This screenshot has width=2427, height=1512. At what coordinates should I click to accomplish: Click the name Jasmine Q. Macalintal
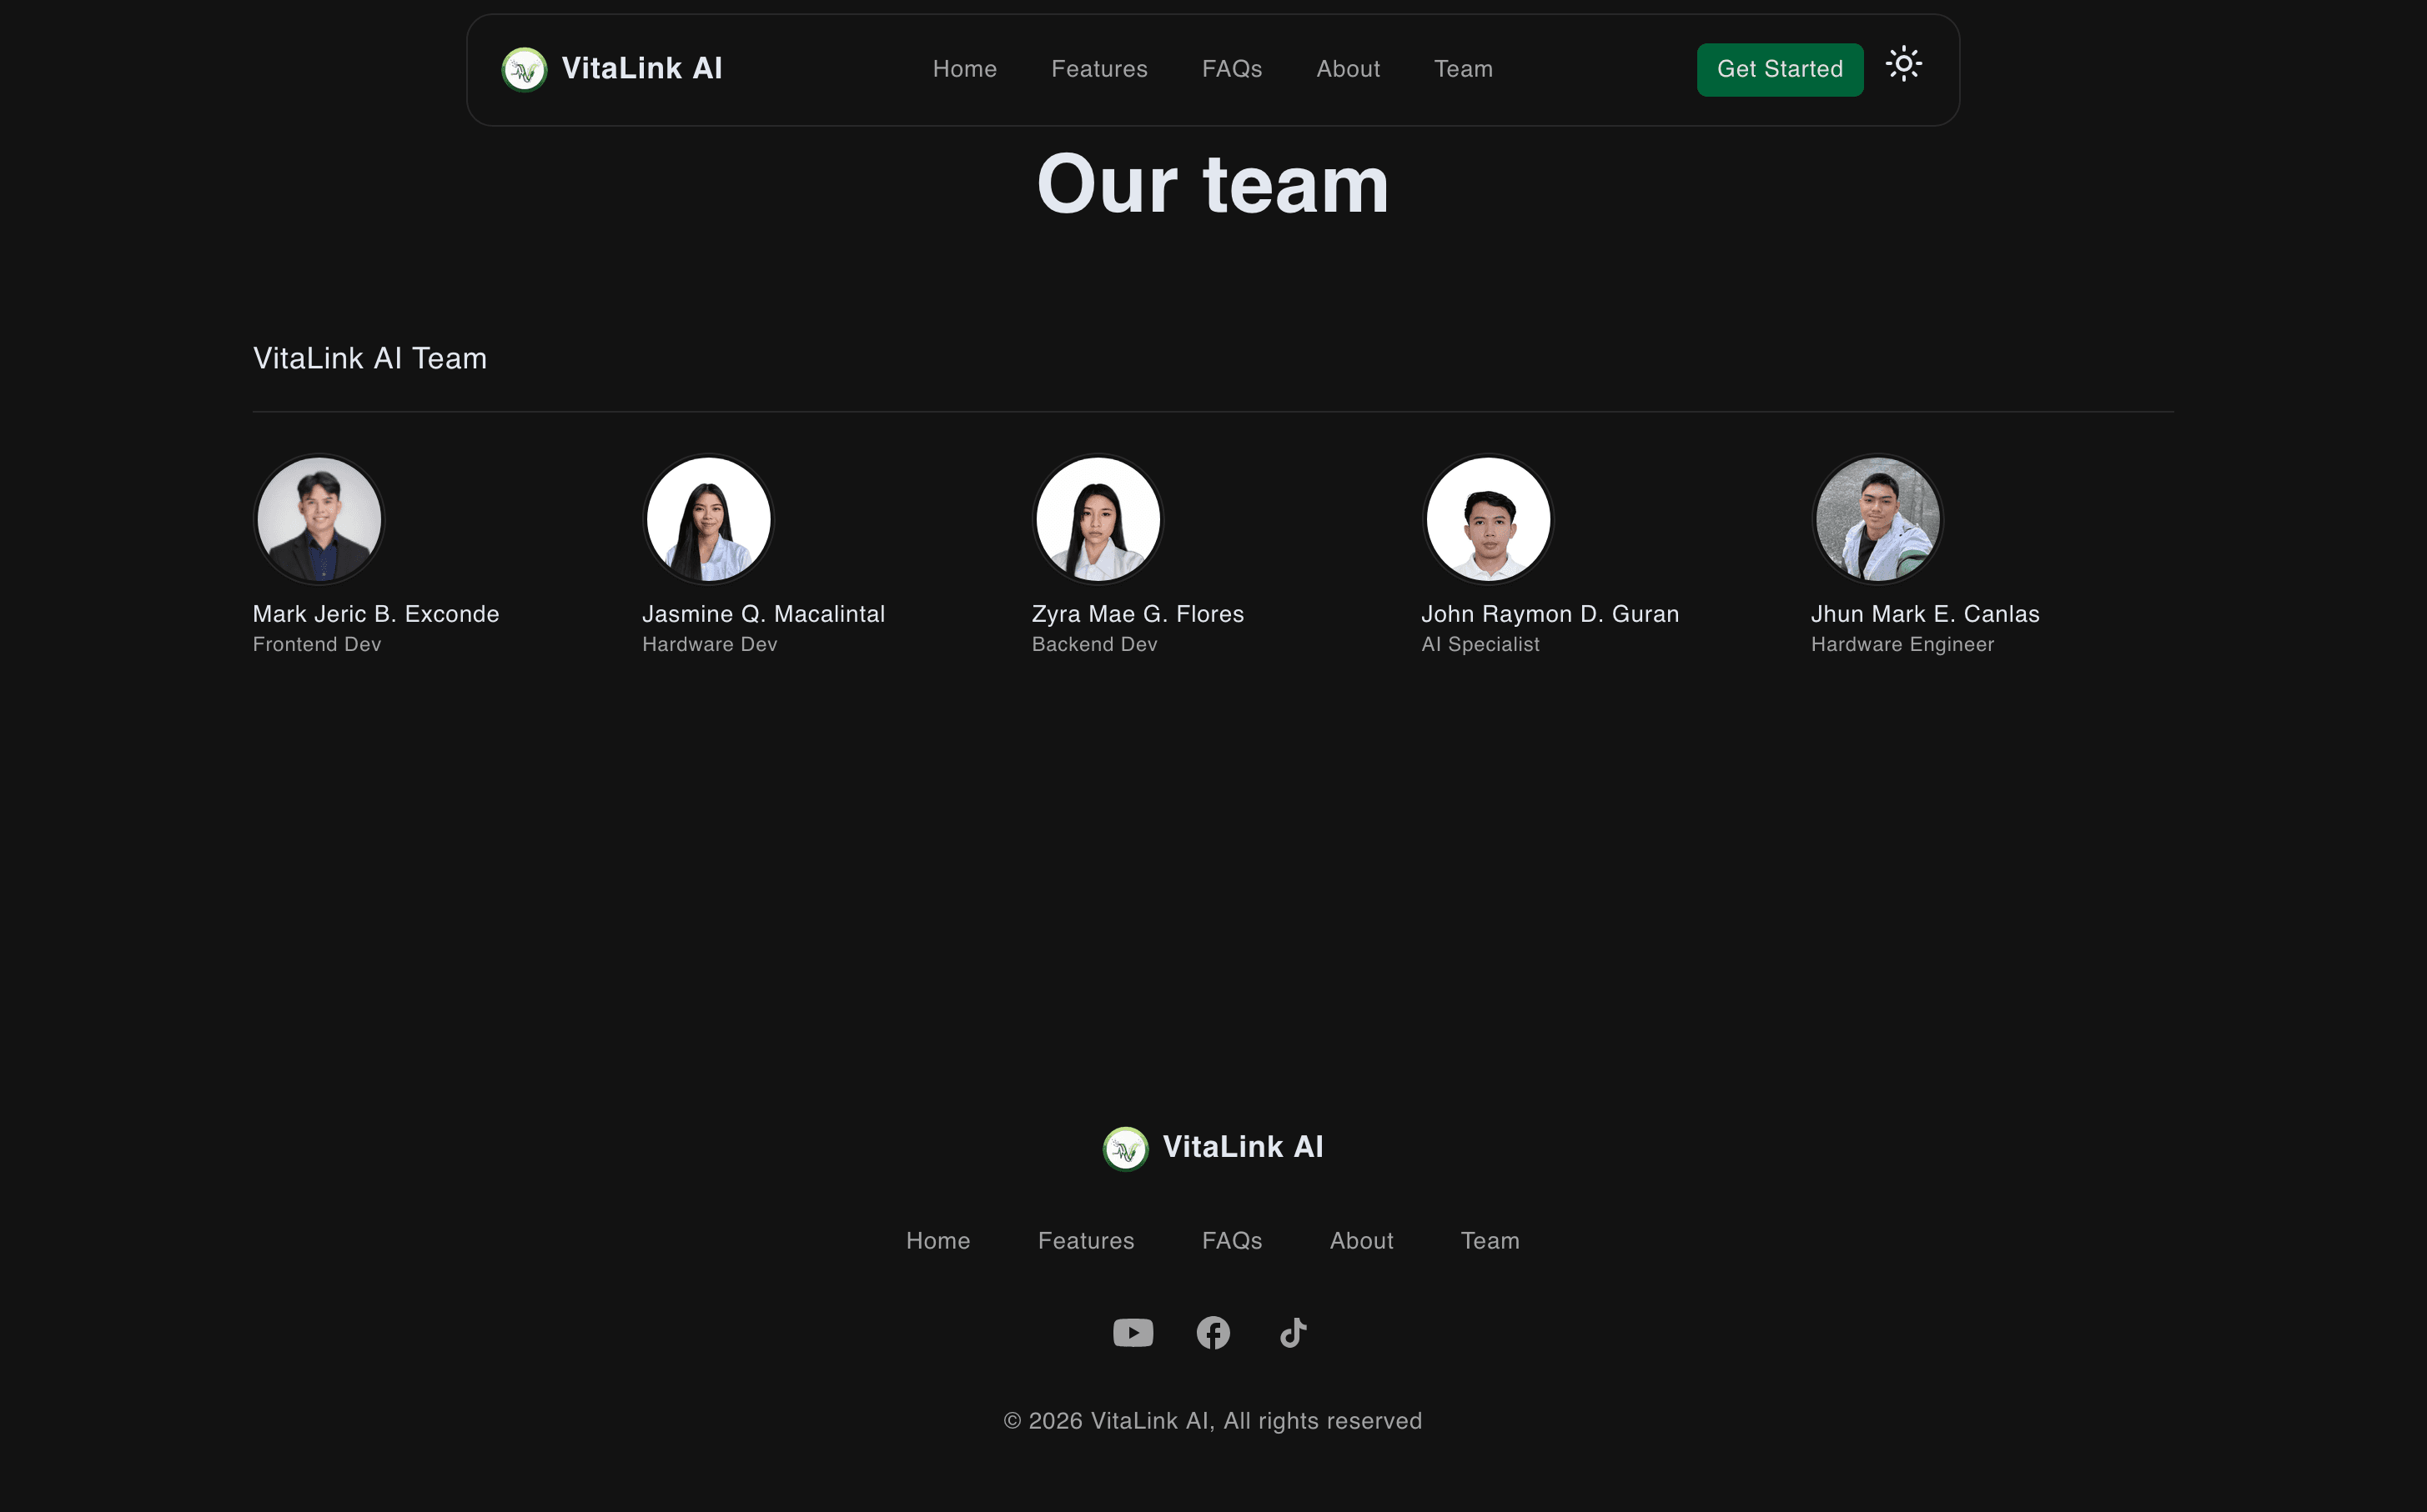pos(763,614)
